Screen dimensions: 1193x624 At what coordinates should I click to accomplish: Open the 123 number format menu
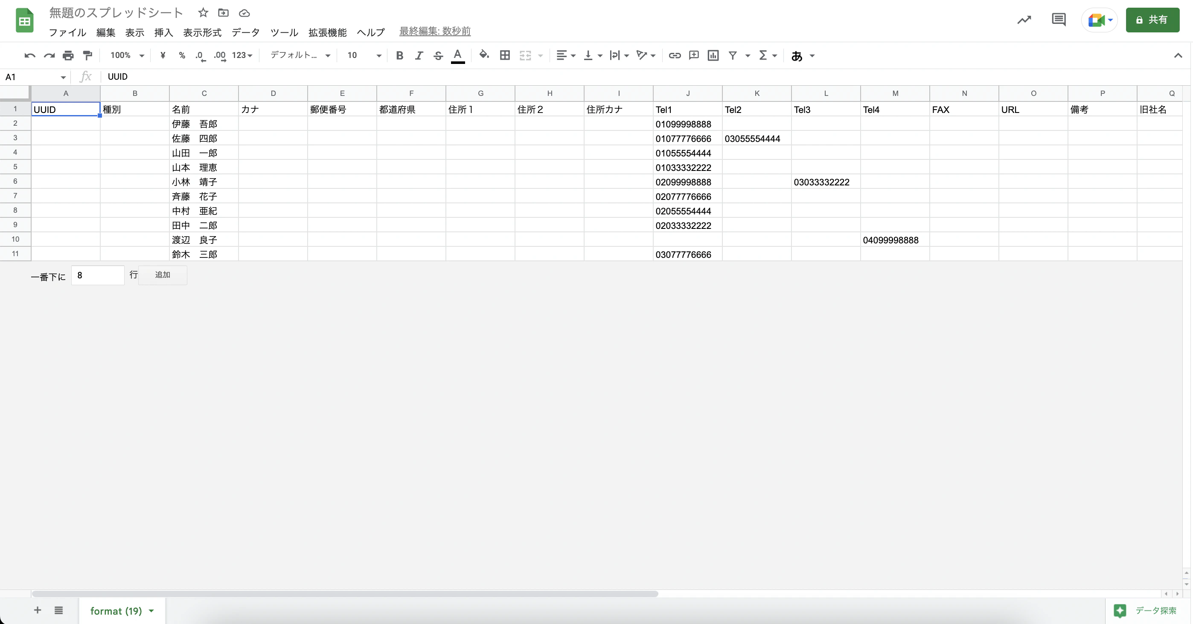[x=242, y=55]
